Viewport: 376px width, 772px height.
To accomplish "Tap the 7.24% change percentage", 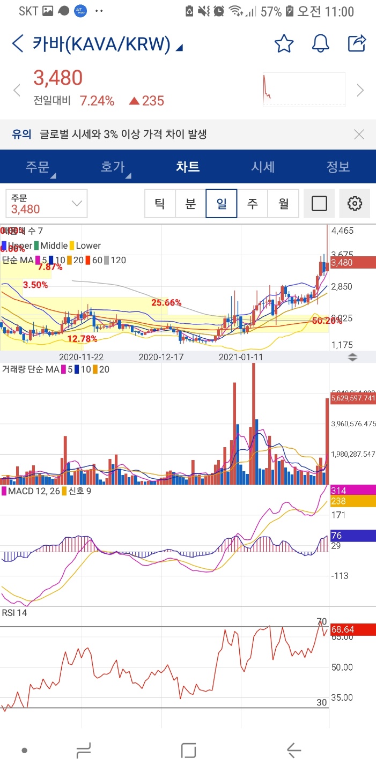I will tap(97, 101).
